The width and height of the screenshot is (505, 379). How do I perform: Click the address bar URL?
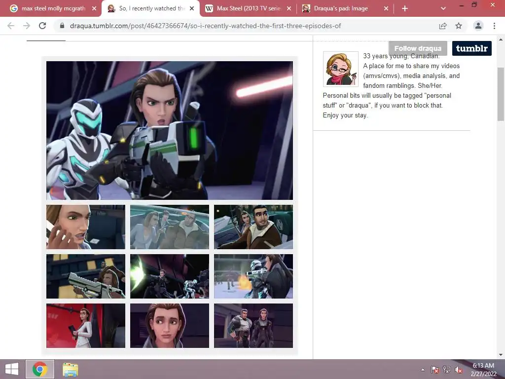[x=205, y=26]
